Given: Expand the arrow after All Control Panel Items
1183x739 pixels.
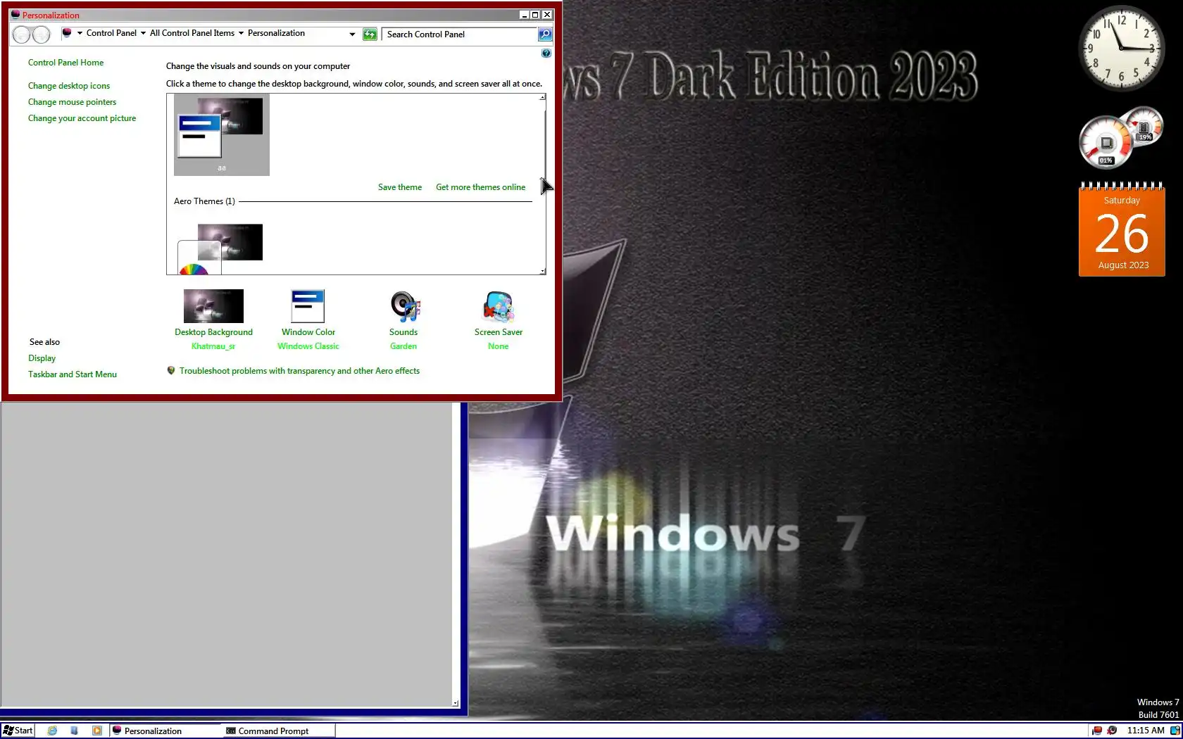Looking at the screenshot, I should click(241, 33).
